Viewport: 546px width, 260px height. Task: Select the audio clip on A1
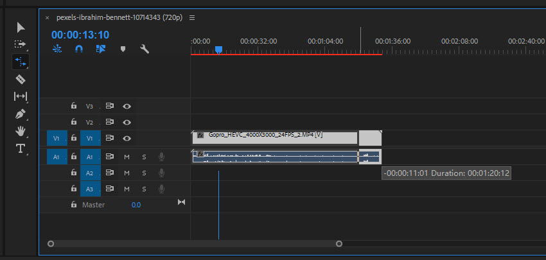pos(275,157)
